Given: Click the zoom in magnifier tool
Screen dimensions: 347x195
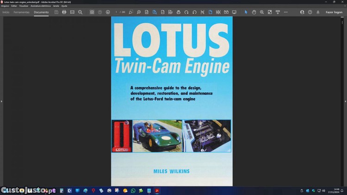Looking at the screenshot, I should point(262,12).
